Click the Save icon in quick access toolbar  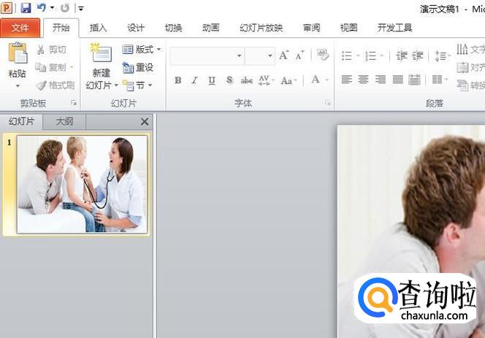coord(26,8)
